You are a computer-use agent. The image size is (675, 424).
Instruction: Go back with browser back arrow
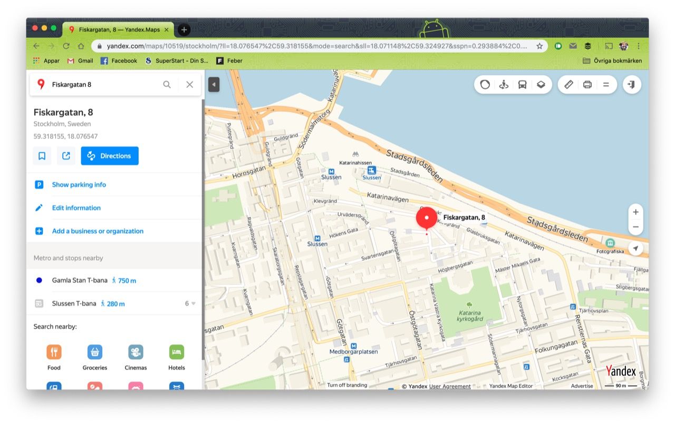click(36, 46)
